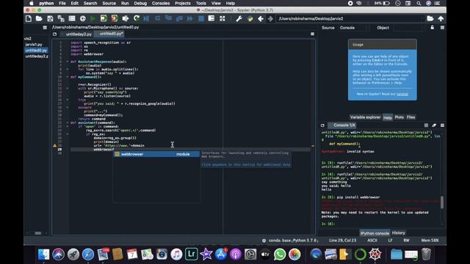This screenshot has width=470, height=264.
Task: Click the Debug file icon
Action: (x=147, y=18)
